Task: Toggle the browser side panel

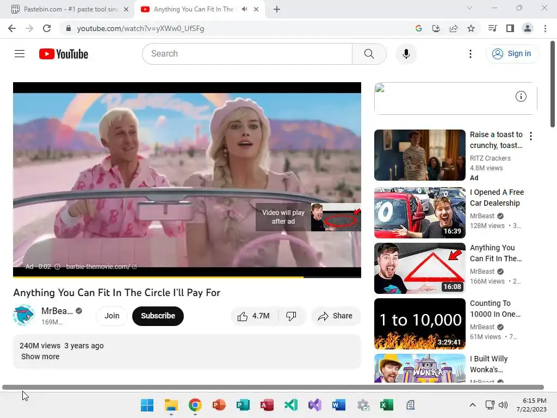Action: [510, 28]
